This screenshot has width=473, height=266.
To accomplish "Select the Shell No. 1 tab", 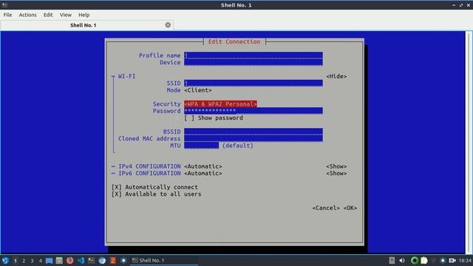I will [86, 25].
